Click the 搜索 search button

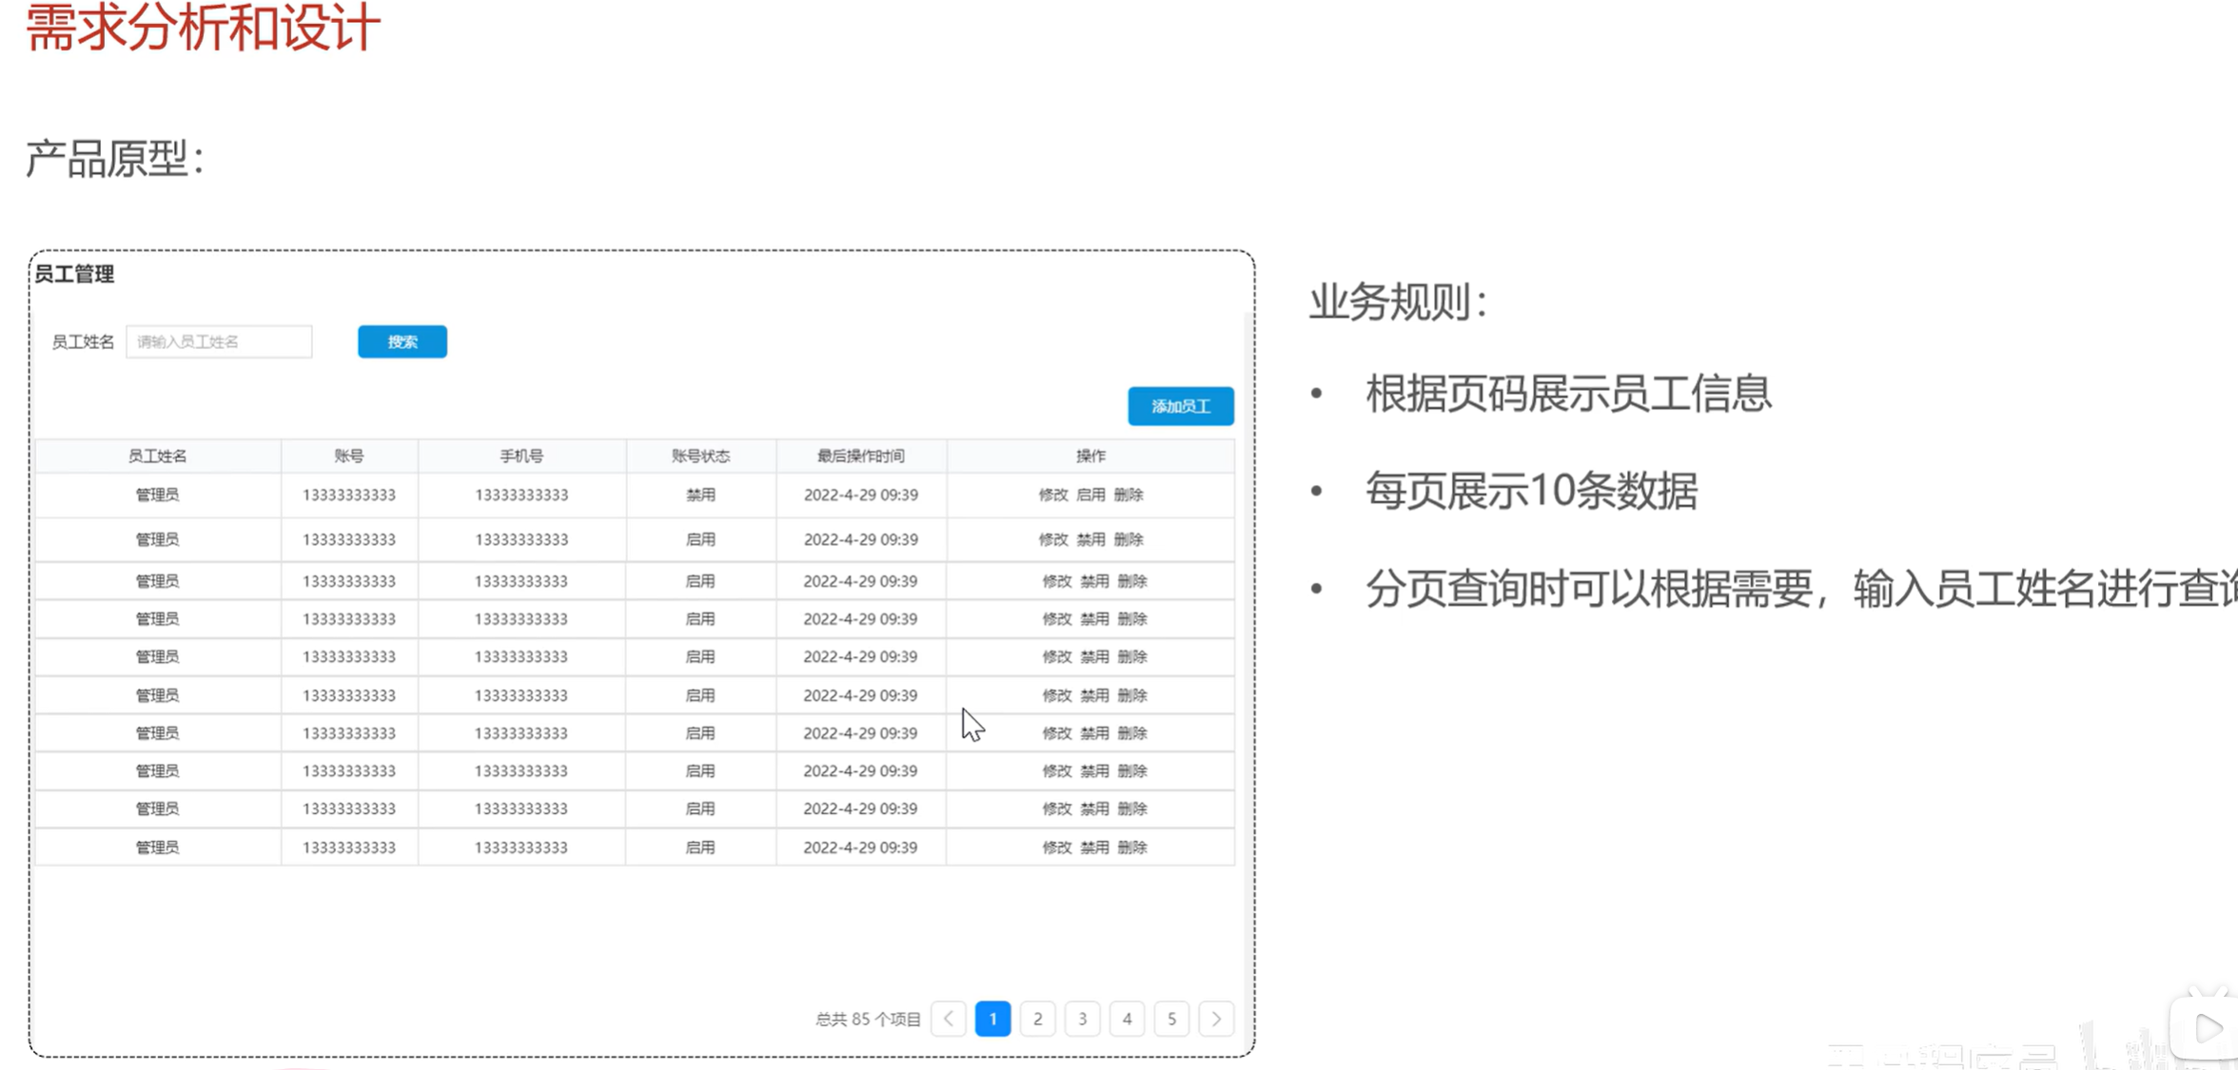pos(402,341)
